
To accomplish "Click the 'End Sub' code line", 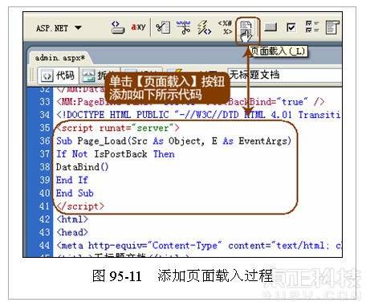I will (75, 193).
